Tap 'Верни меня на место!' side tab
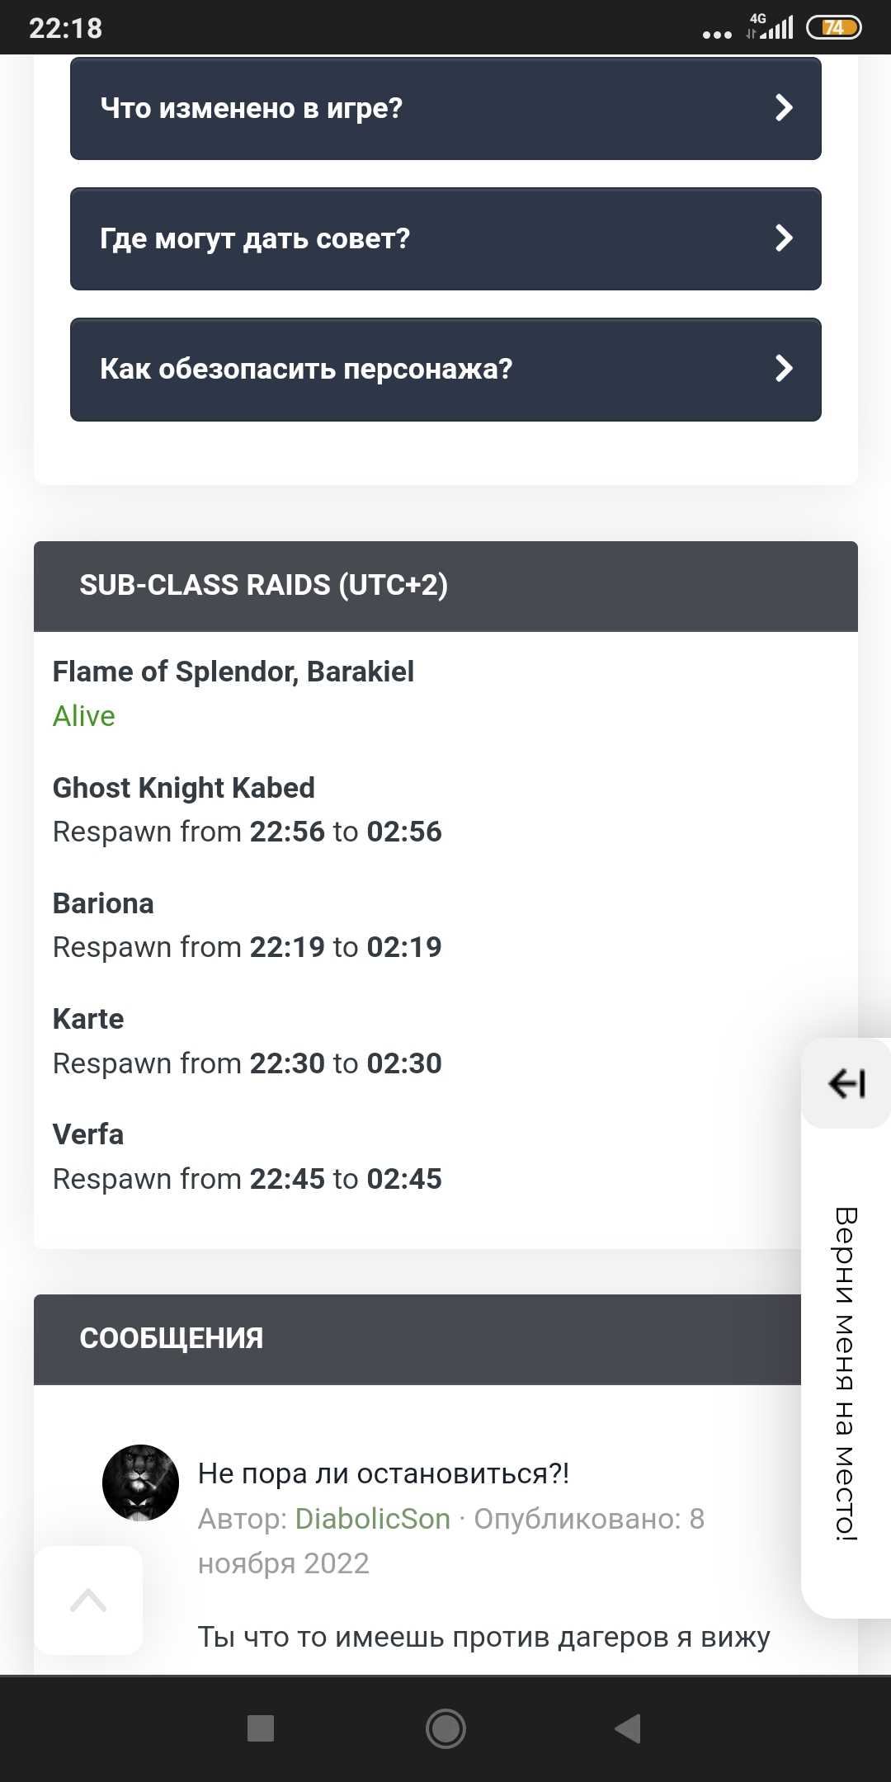The image size is (891, 1782). point(846,1374)
